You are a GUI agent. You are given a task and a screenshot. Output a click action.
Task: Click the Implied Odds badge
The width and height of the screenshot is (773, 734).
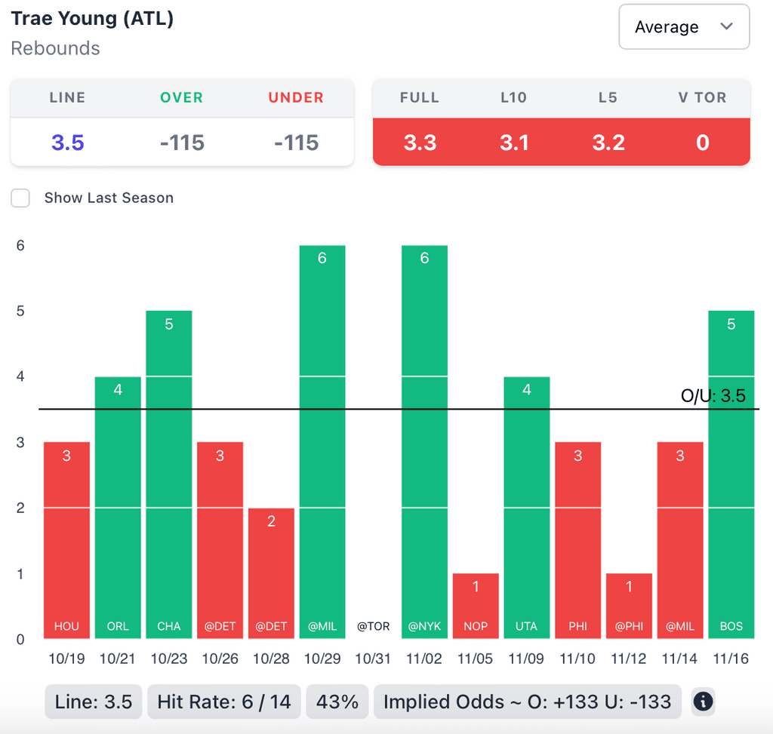[x=528, y=702]
